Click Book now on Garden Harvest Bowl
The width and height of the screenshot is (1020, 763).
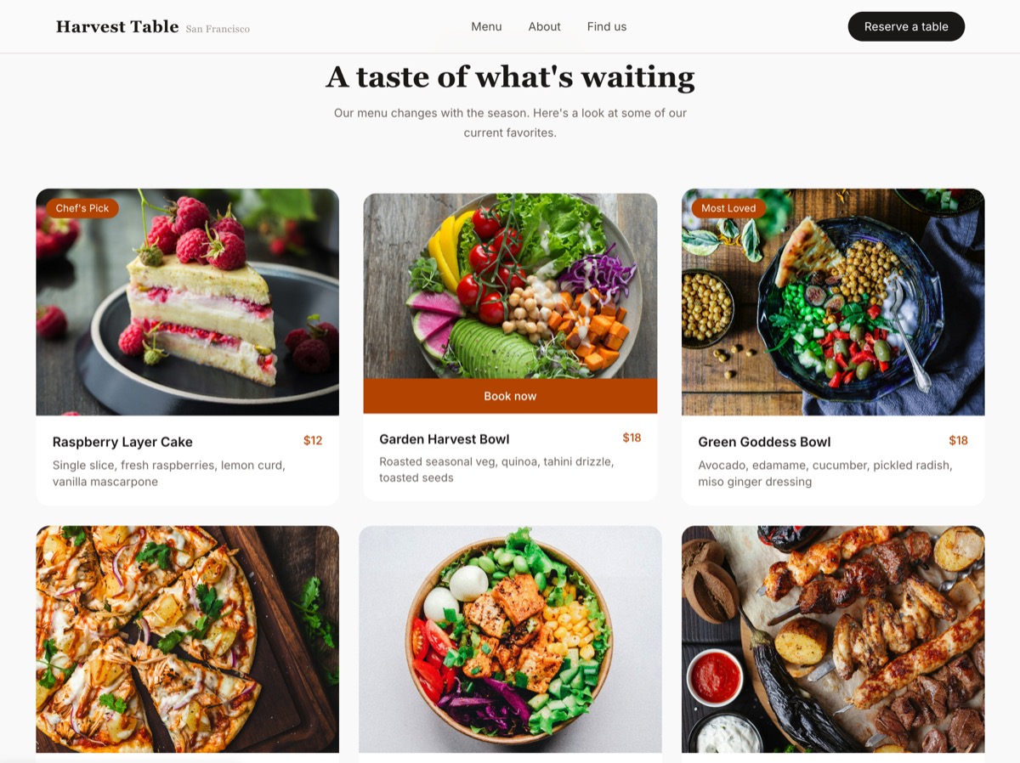[510, 396]
